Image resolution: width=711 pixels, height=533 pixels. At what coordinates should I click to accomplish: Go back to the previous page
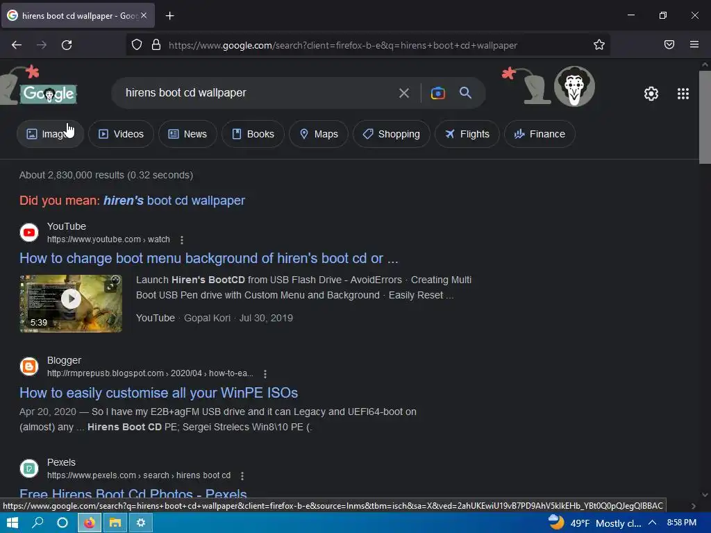[17, 45]
